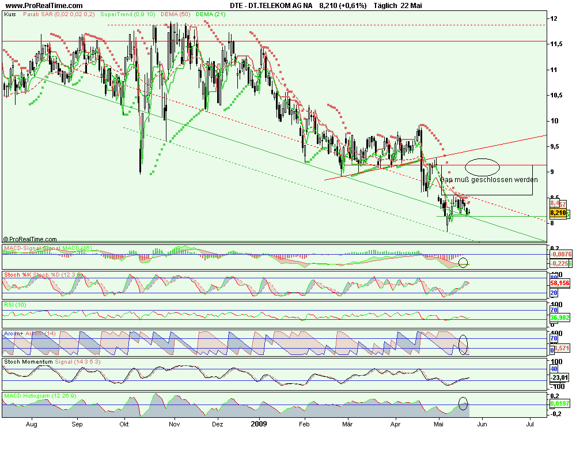Click the Nov month label on time axis
Image resolution: width=576 pixels, height=461 pixels.
point(175,424)
